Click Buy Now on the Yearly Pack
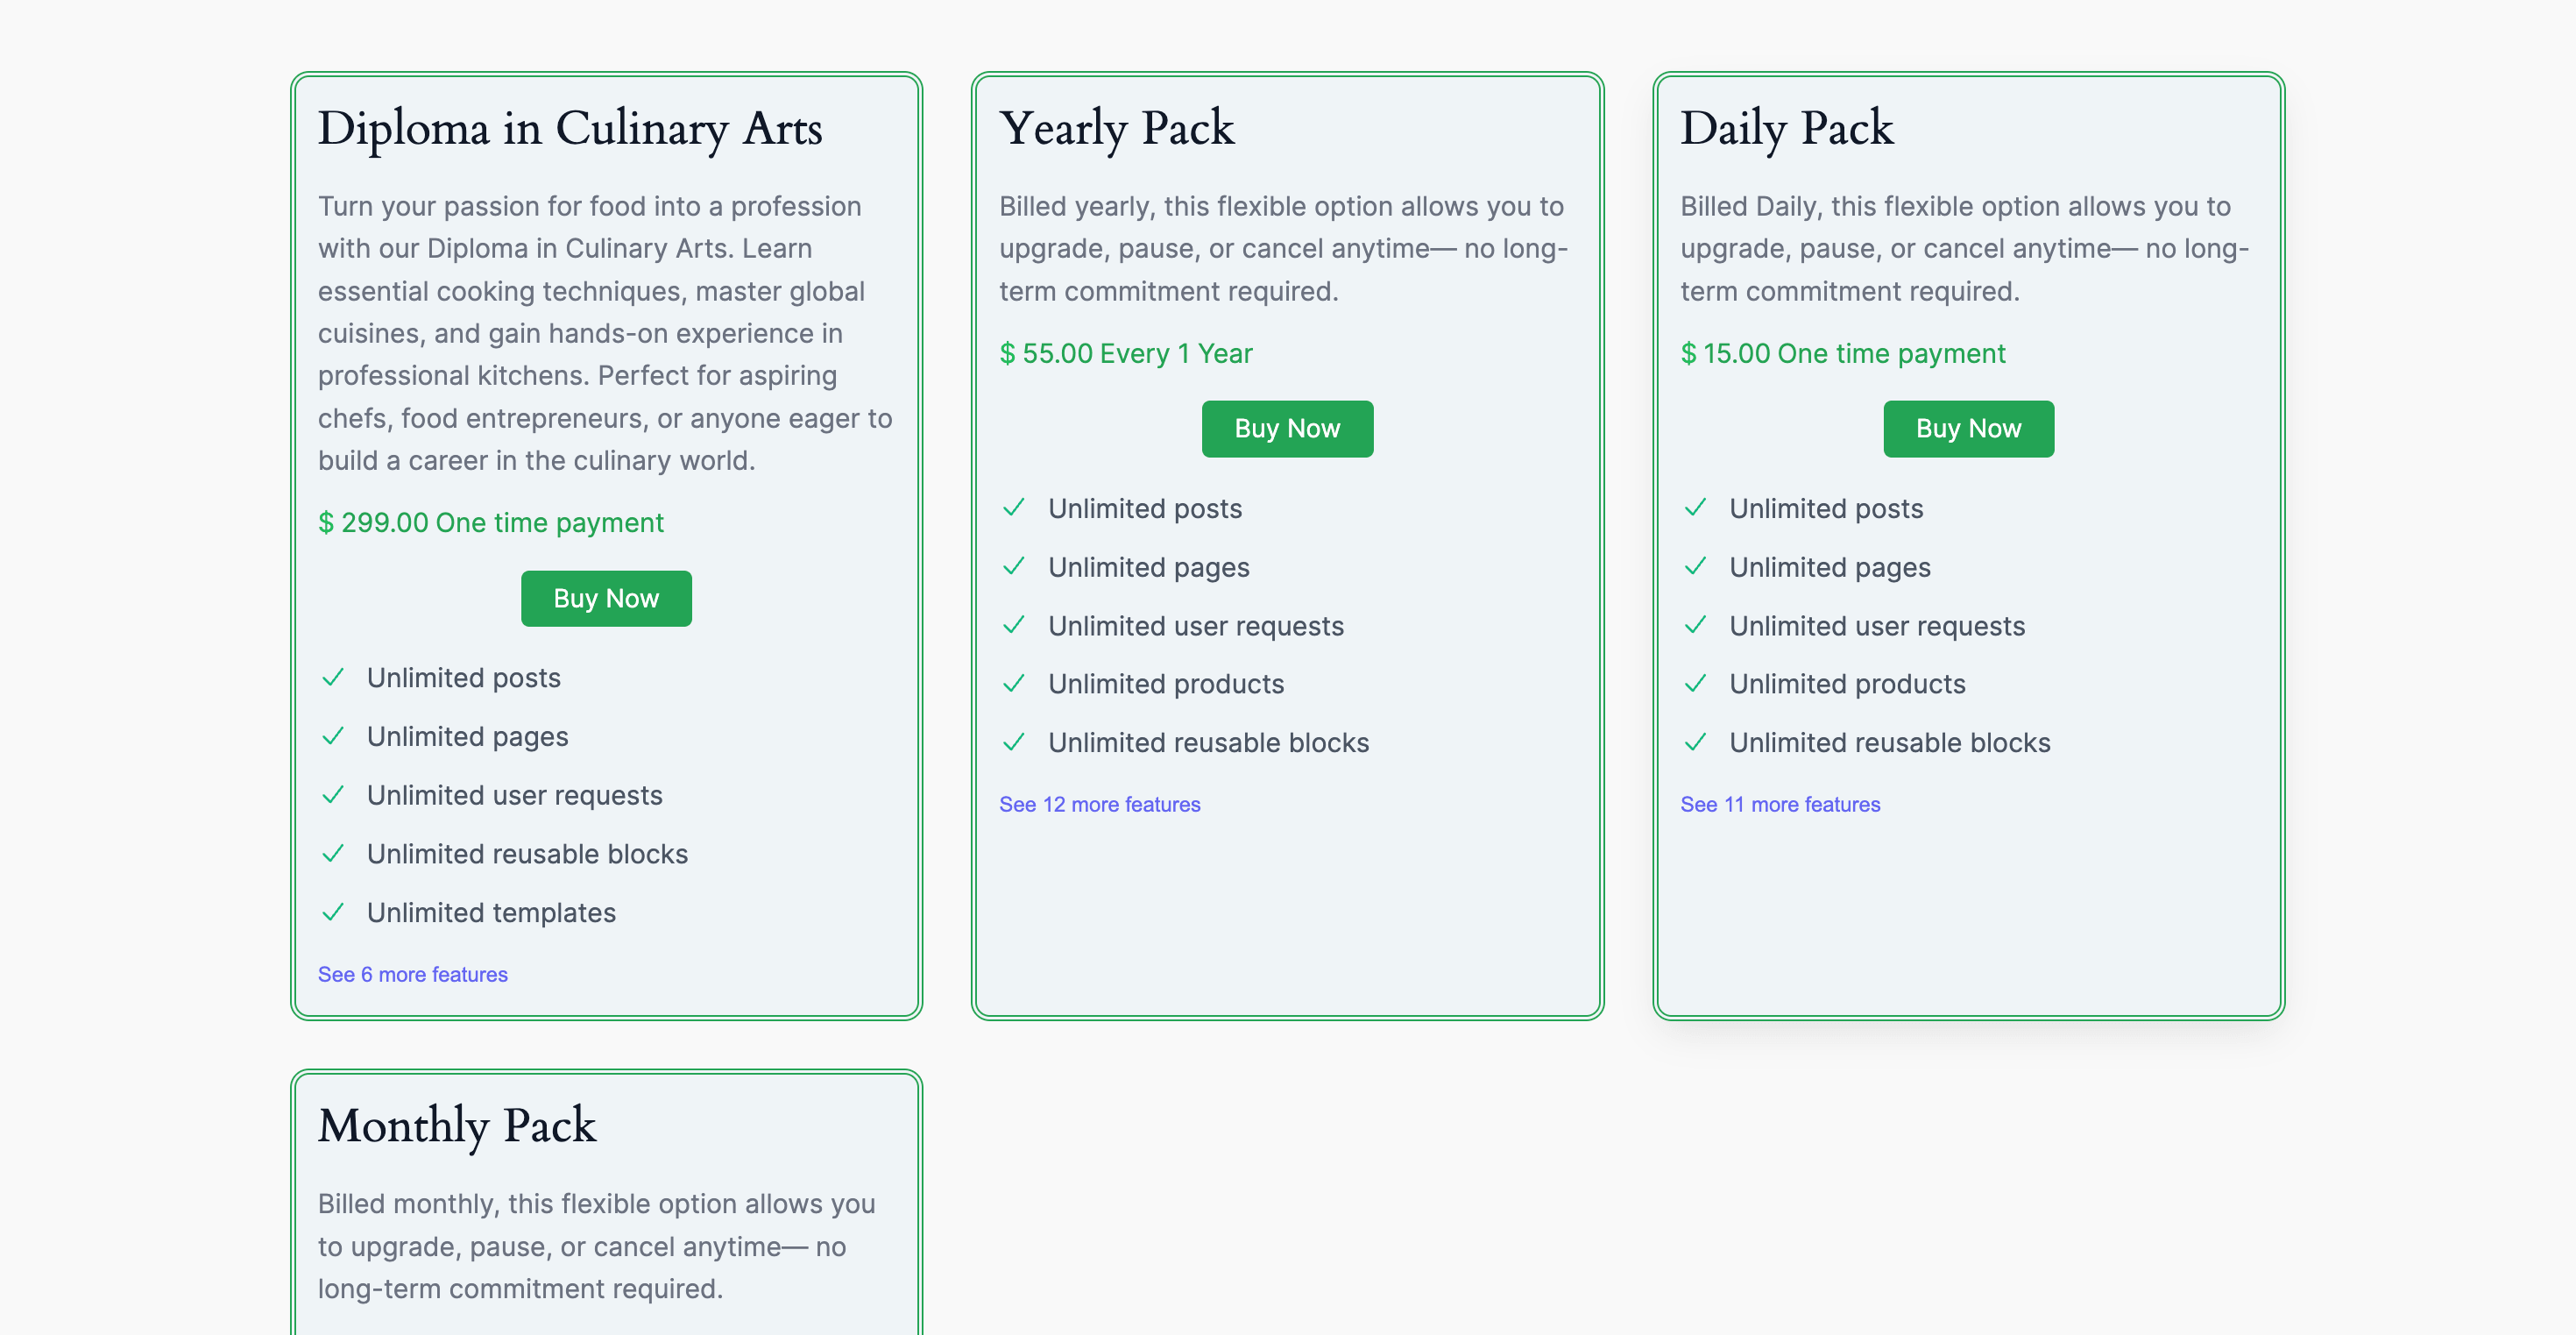The width and height of the screenshot is (2576, 1335). [x=1287, y=429]
